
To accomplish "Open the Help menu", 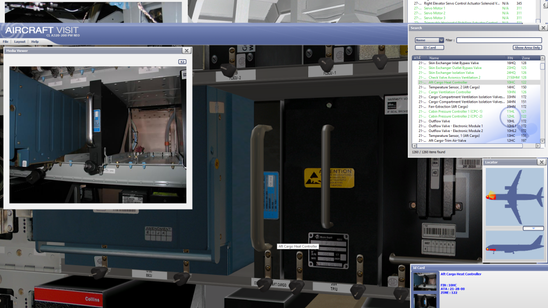I will click(35, 42).
